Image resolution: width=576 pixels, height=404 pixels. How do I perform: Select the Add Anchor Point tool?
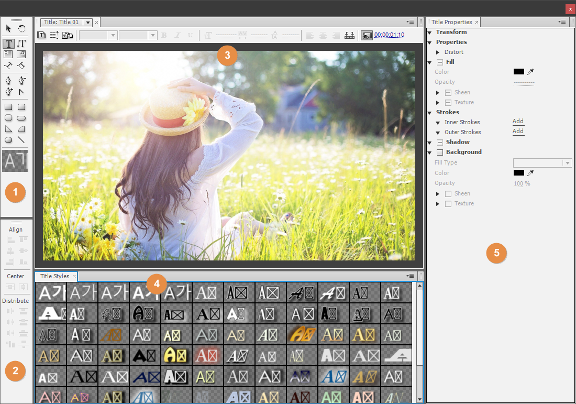tap(9, 92)
